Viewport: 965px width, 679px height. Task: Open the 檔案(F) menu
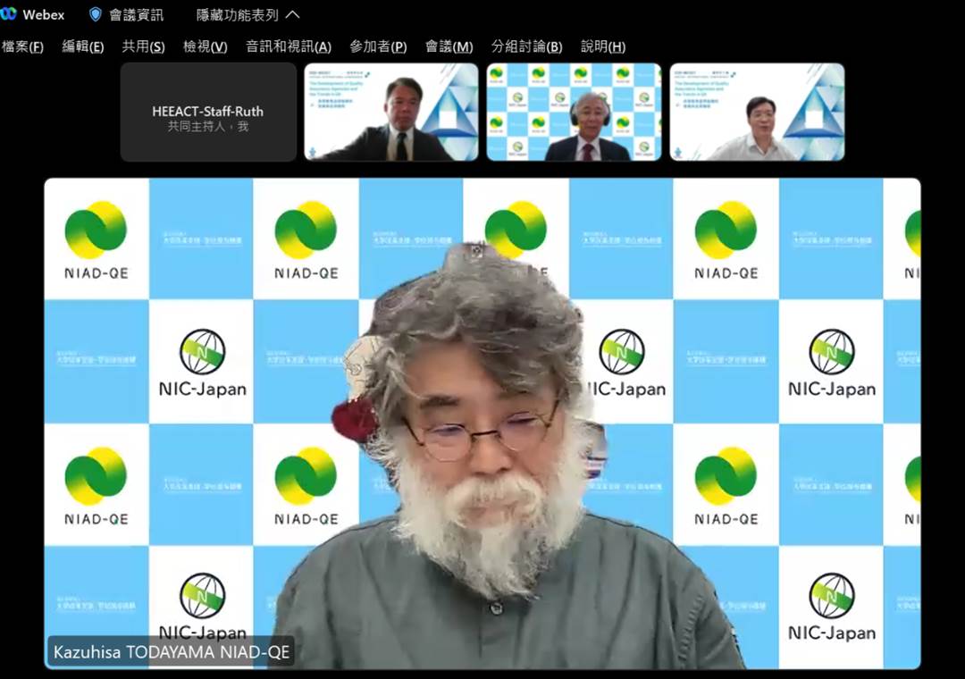tap(22, 46)
